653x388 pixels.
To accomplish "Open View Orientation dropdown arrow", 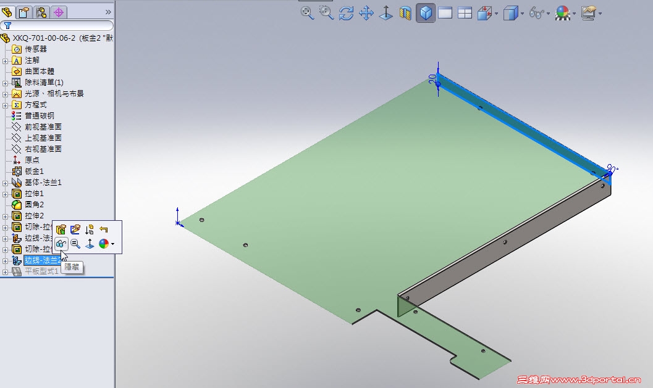I will point(497,14).
